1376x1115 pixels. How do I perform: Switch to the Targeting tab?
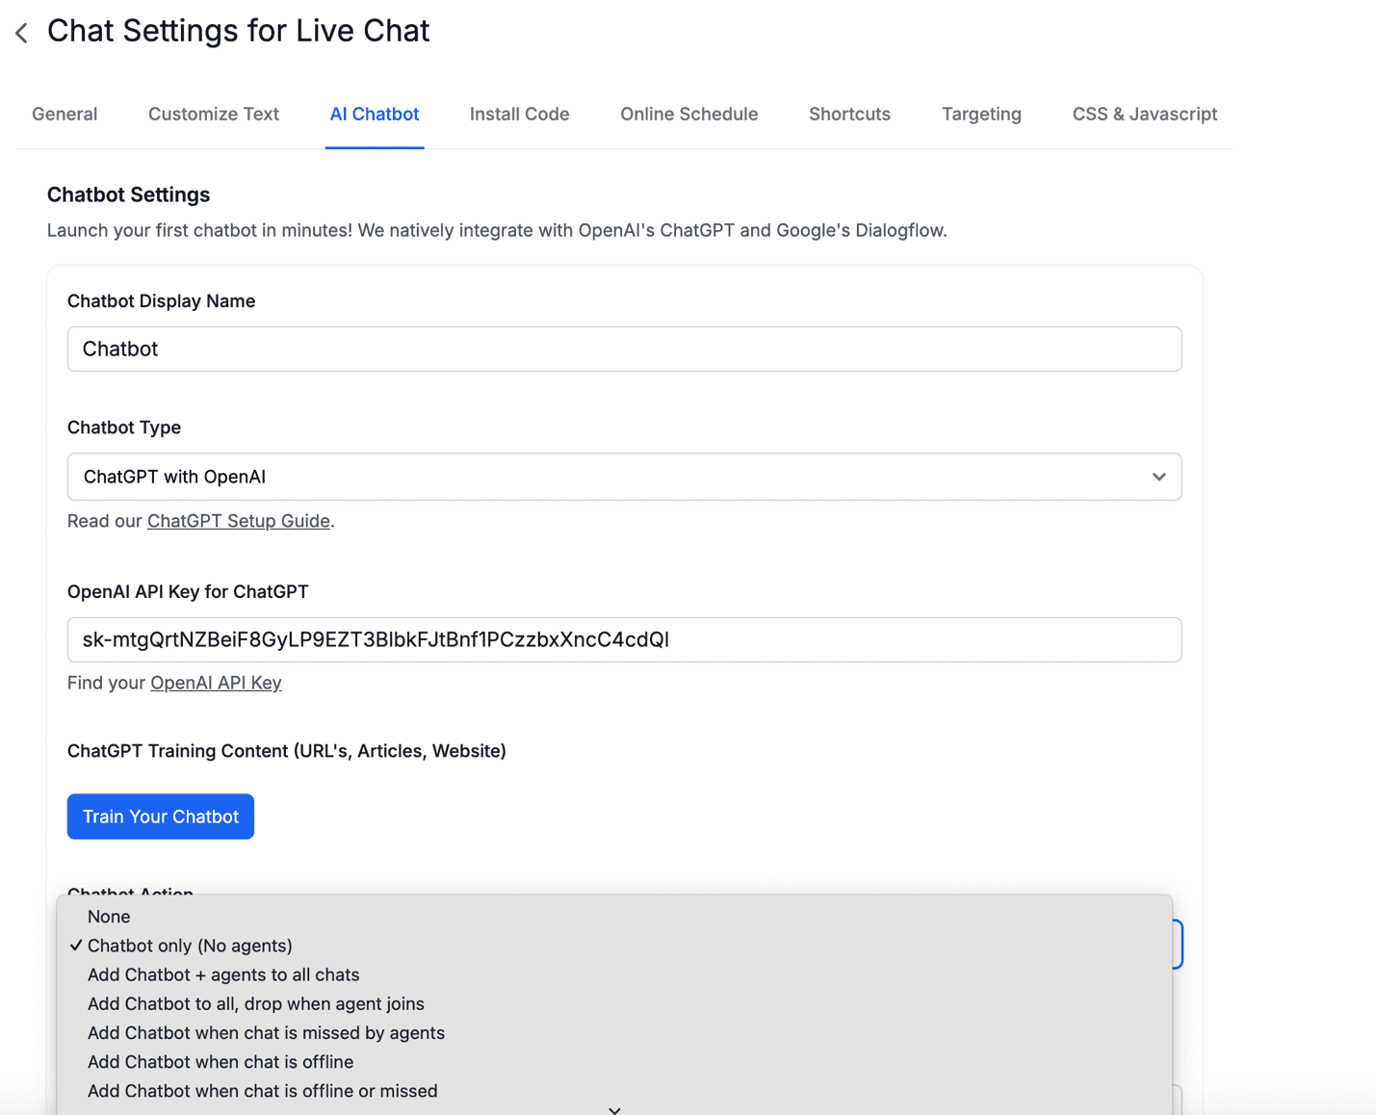coord(981,114)
